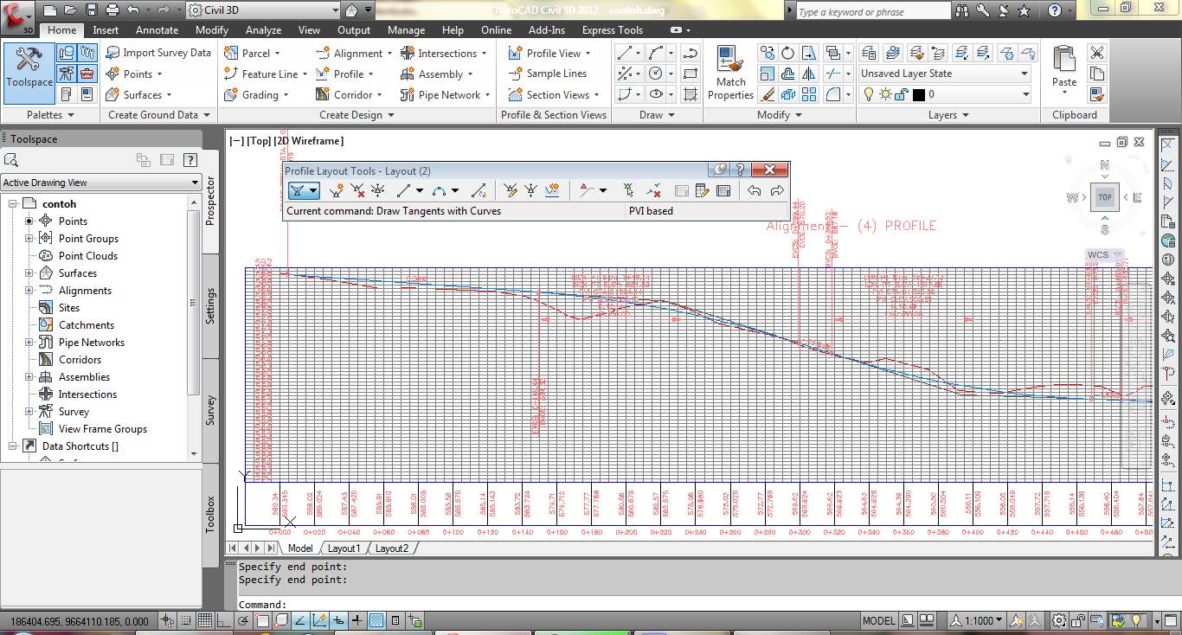Click the Copy icon in Clipboard
This screenshot has width=1182, height=635.
[1097, 74]
